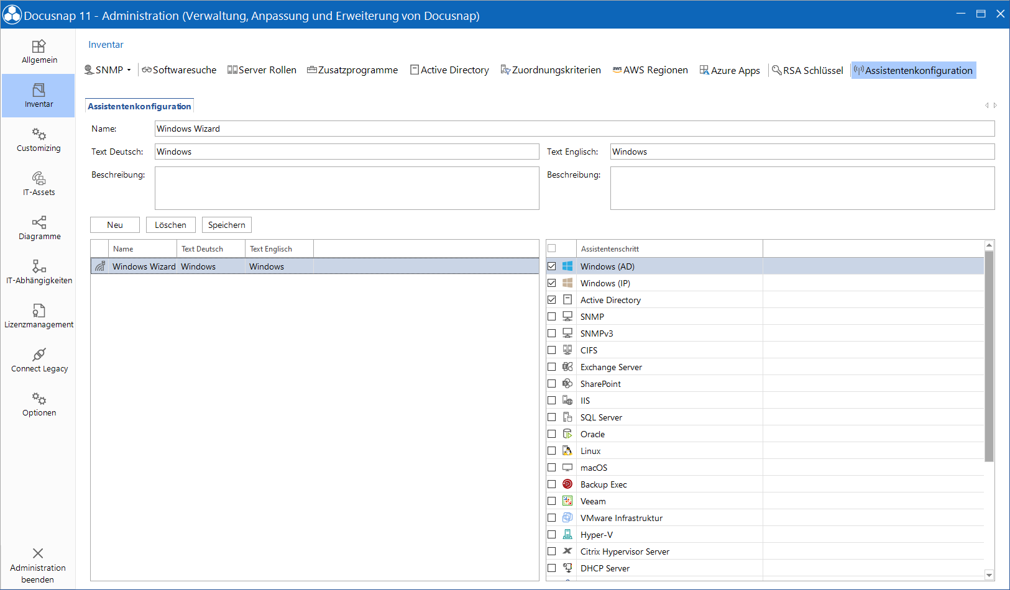Click the Citrix Hypervisor Server icon
1010x590 pixels.
[567, 551]
